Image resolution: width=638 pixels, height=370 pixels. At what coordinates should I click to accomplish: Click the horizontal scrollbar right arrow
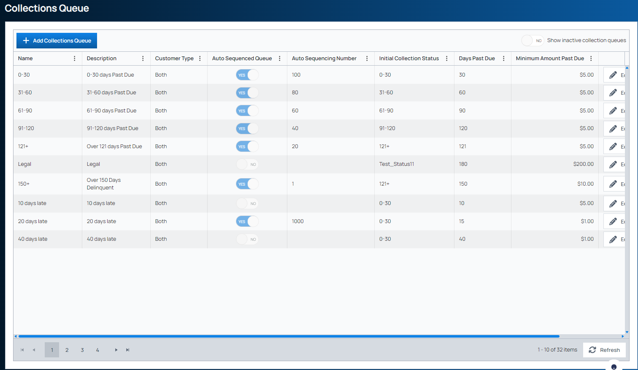tap(623, 336)
